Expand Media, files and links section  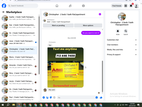(122, 50)
